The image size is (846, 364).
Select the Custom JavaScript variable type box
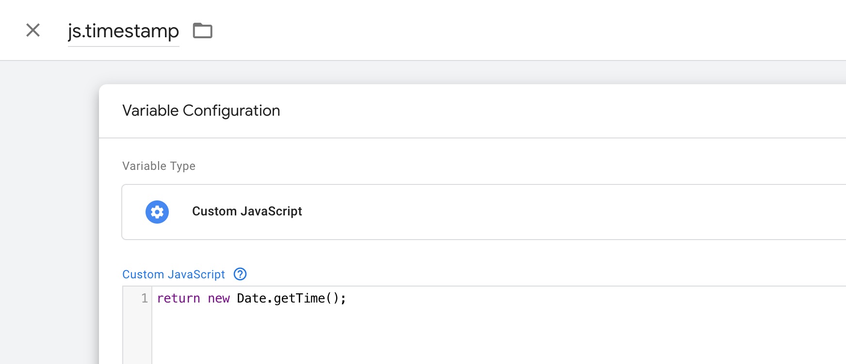[485, 212]
